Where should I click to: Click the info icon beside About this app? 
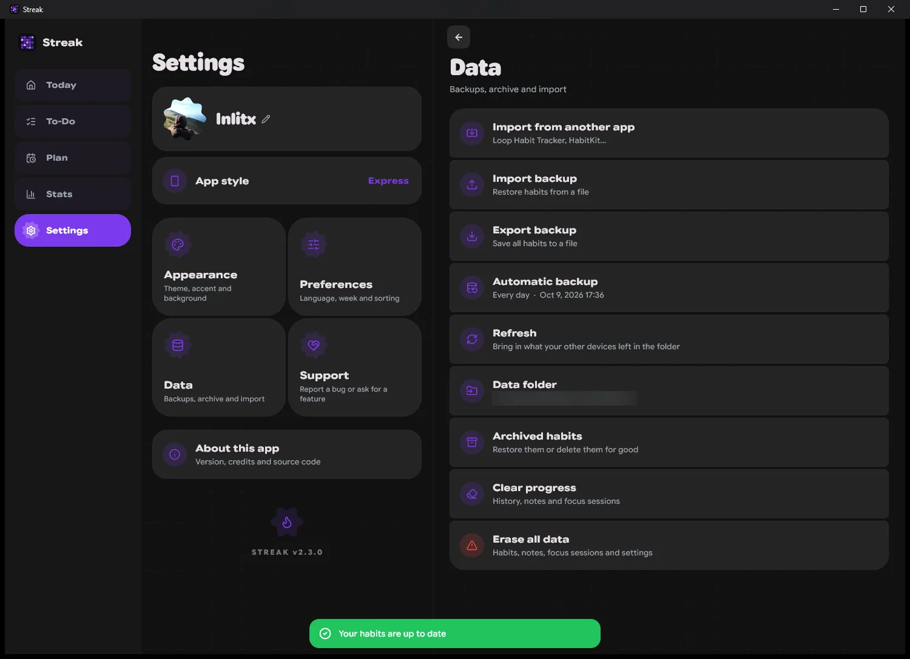click(x=175, y=455)
